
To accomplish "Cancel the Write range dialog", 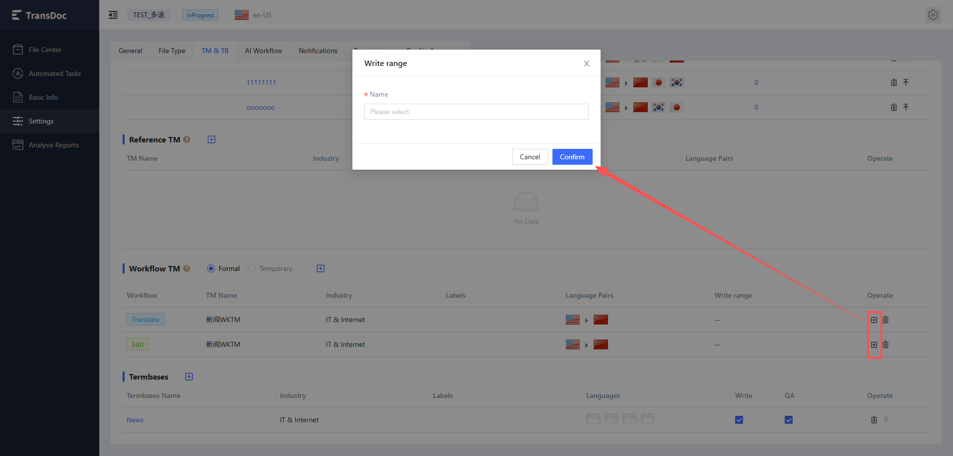I will pos(530,157).
